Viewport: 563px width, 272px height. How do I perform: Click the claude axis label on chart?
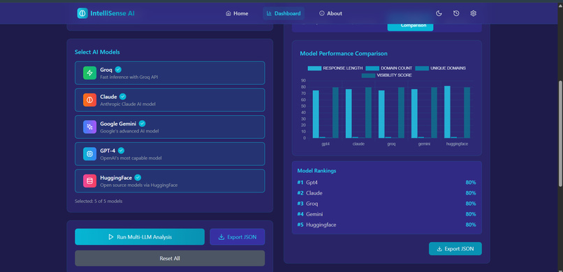click(358, 144)
